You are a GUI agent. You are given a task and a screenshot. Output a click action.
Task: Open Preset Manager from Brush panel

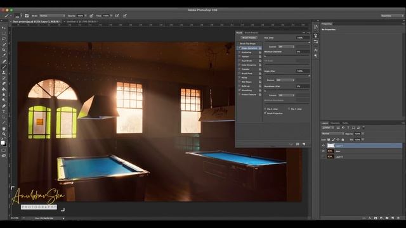[298, 144]
